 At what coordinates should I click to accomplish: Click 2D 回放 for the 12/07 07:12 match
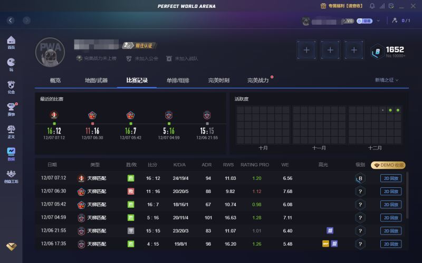[391, 178]
